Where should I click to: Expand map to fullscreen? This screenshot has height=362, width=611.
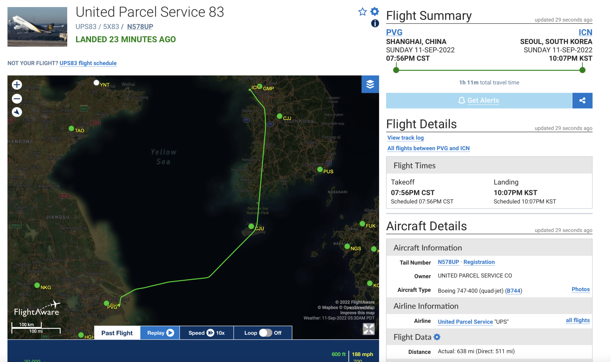tap(368, 329)
